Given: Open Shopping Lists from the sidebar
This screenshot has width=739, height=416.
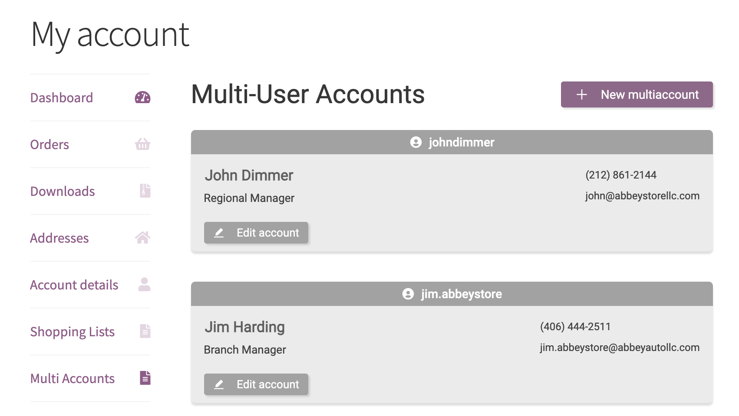Looking at the screenshot, I should point(73,331).
